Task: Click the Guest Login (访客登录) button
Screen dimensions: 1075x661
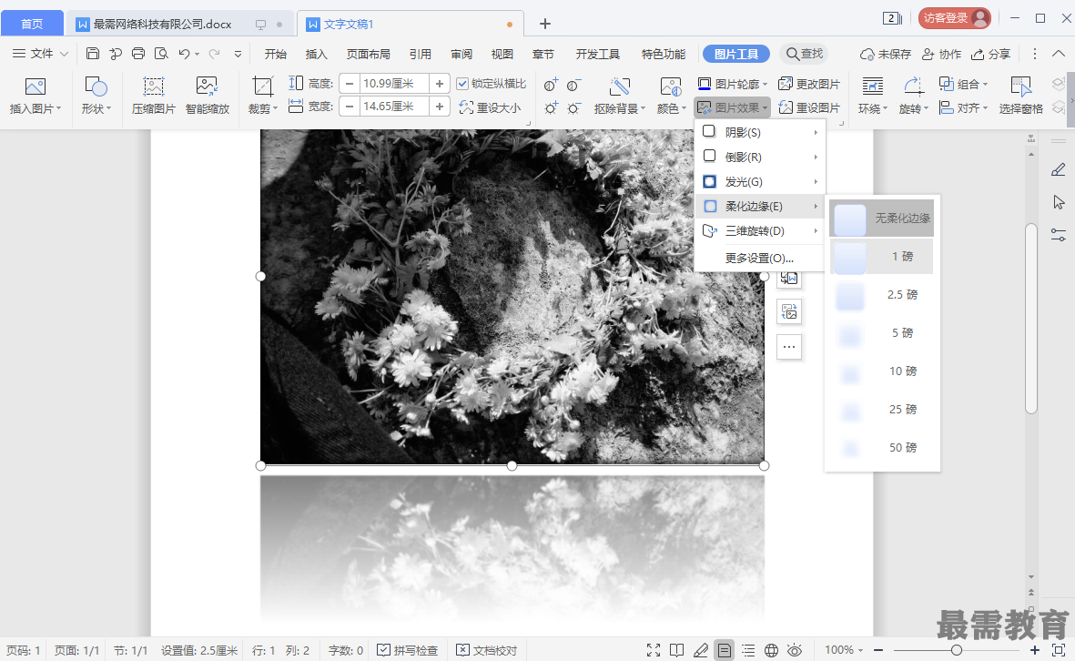Action: coord(954,18)
